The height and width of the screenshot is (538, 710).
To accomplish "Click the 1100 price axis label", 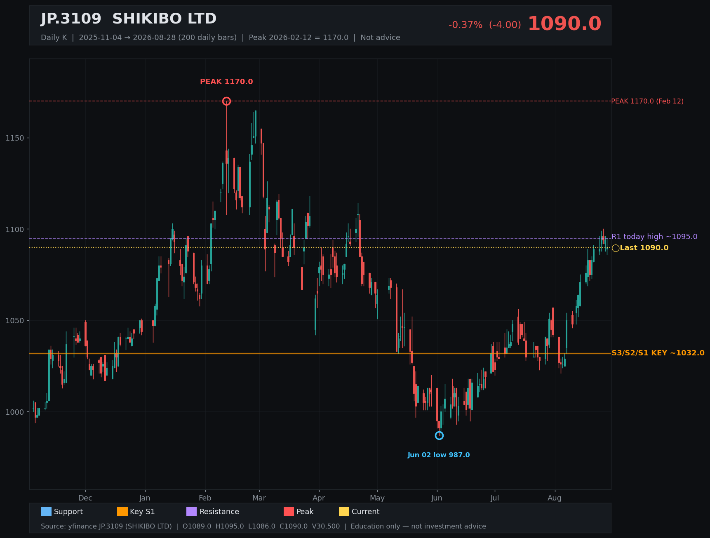I will 15,229.
